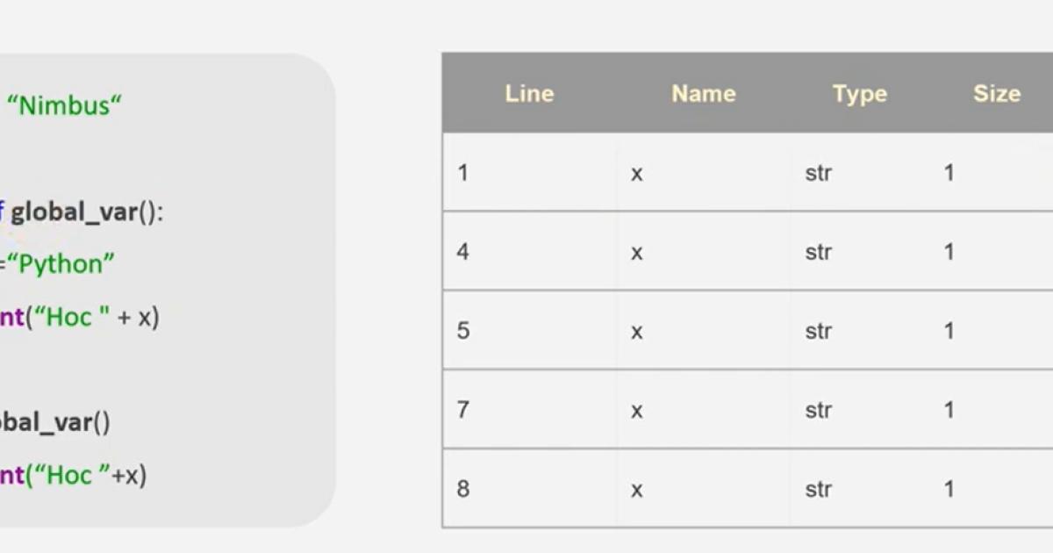Select line number 1 cell

(463, 173)
